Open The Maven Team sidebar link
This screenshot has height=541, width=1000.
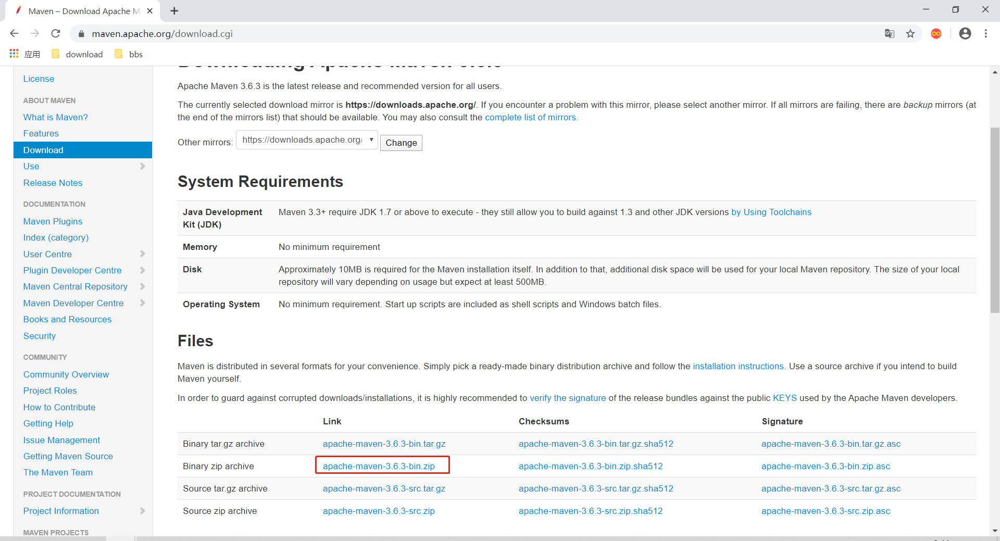point(58,472)
